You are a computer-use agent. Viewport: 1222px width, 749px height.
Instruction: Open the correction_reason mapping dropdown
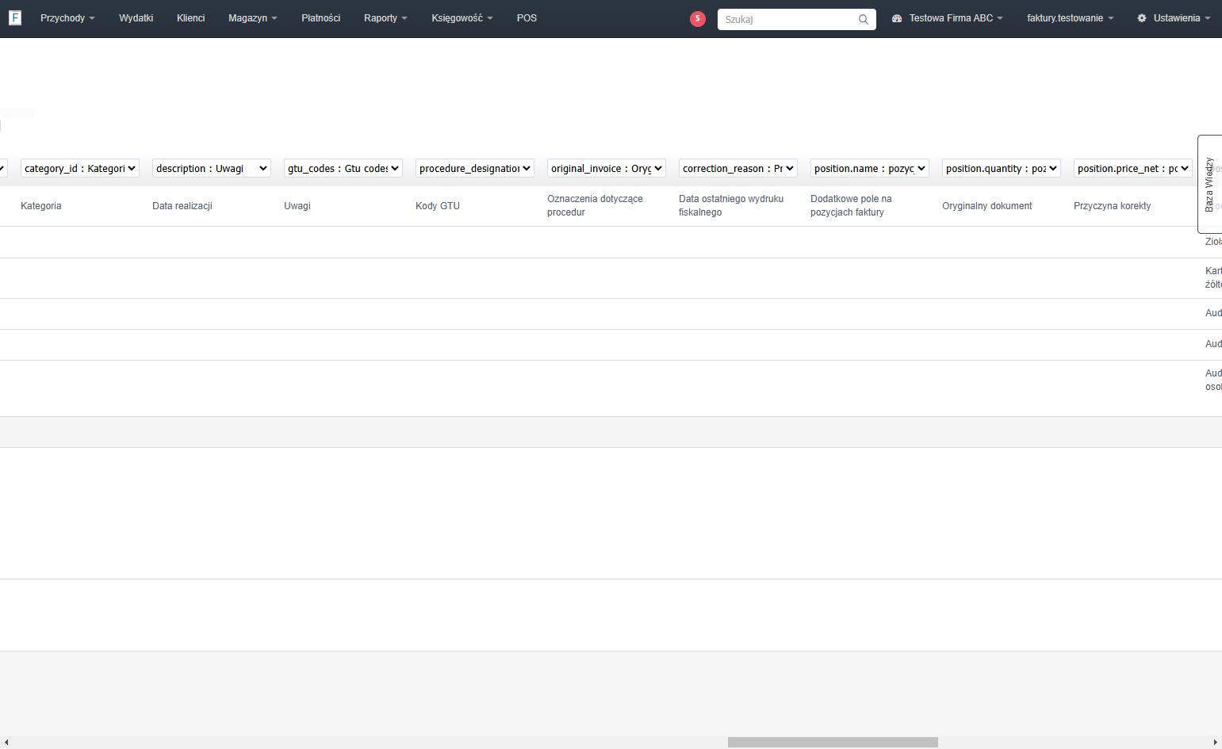click(x=738, y=168)
